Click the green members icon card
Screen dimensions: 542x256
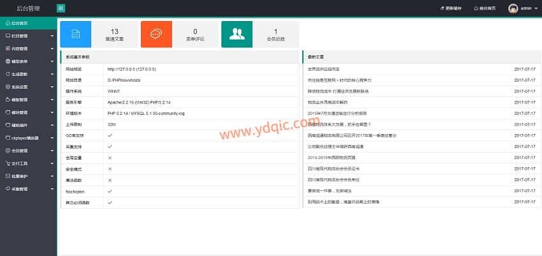[237, 34]
